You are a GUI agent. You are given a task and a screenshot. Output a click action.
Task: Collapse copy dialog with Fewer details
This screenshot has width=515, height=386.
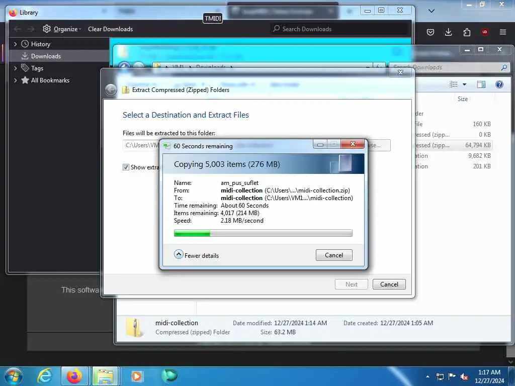coord(197,255)
